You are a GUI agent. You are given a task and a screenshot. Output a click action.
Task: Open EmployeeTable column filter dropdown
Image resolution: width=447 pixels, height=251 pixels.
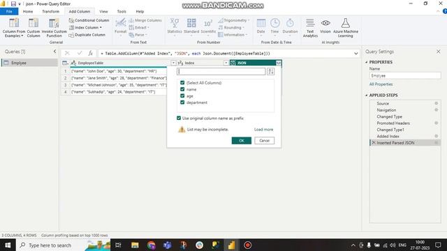click(173, 63)
